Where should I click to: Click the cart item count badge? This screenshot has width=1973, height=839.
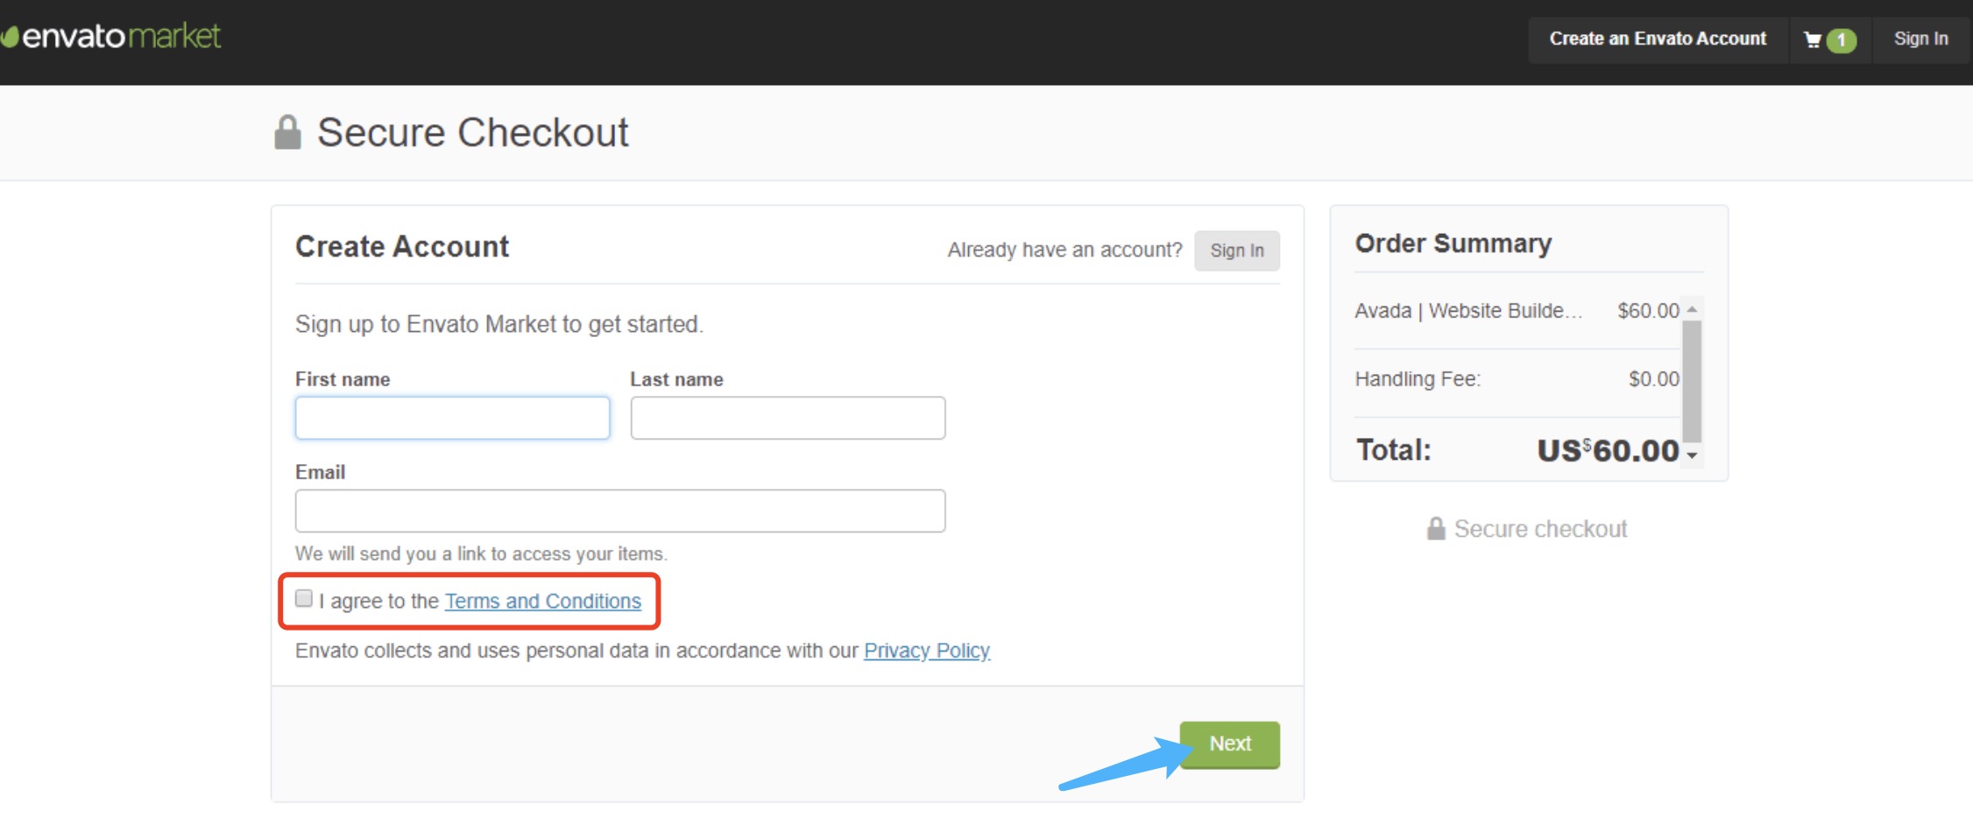click(1841, 40)
